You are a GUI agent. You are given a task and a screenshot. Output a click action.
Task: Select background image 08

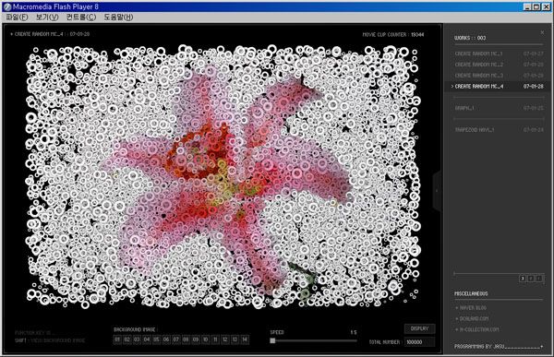pos(187,339)
